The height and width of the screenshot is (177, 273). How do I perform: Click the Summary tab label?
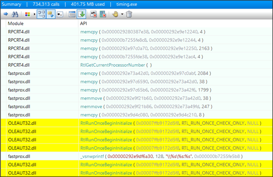(11, 5)
